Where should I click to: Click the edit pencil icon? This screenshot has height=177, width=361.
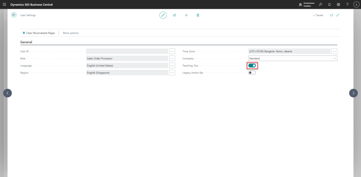(163, 15)
